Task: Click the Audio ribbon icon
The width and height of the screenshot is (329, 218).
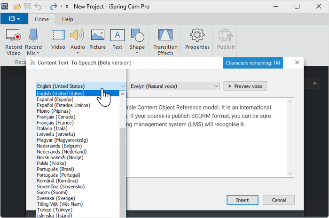Action: pos(78,35)
